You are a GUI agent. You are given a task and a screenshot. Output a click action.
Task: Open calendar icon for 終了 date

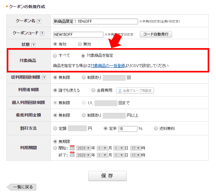[x=72, y=154]
